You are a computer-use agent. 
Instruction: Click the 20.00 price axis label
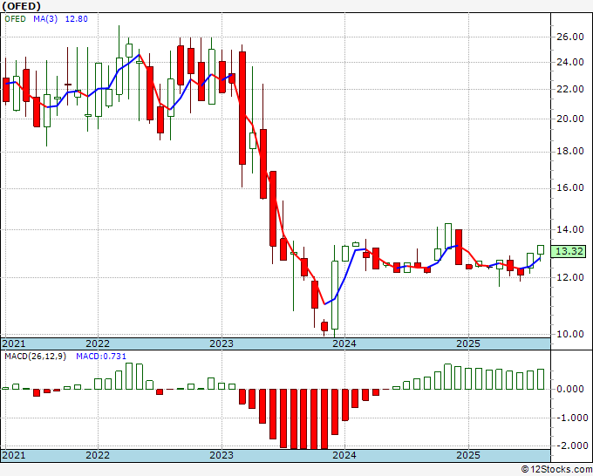tap(570, 119)
